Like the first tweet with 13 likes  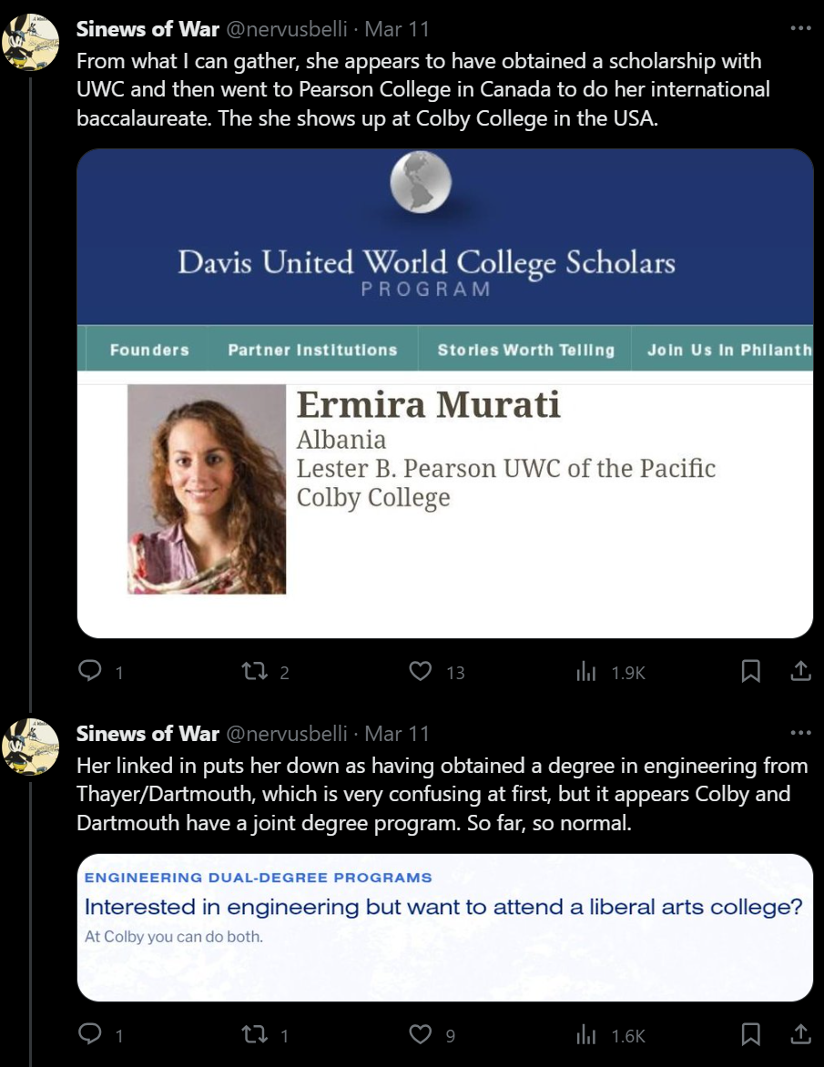click(x=420, y=672)
